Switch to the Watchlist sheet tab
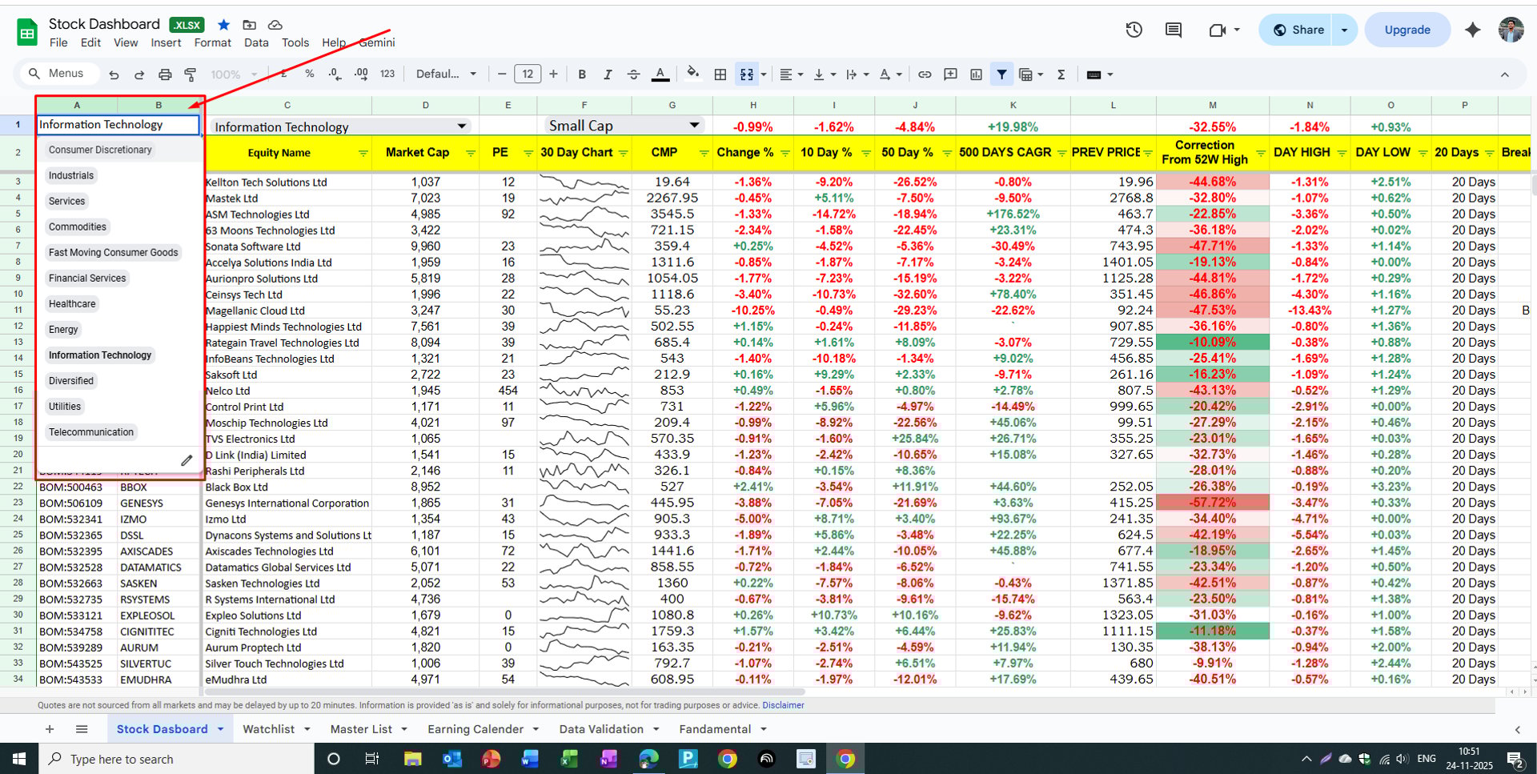The height and width of the screenshot is (774, 1537). [x=276, y=729]
